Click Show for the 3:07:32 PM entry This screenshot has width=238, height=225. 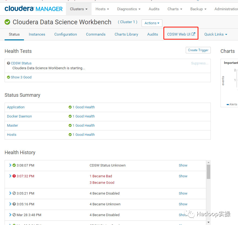183,176
